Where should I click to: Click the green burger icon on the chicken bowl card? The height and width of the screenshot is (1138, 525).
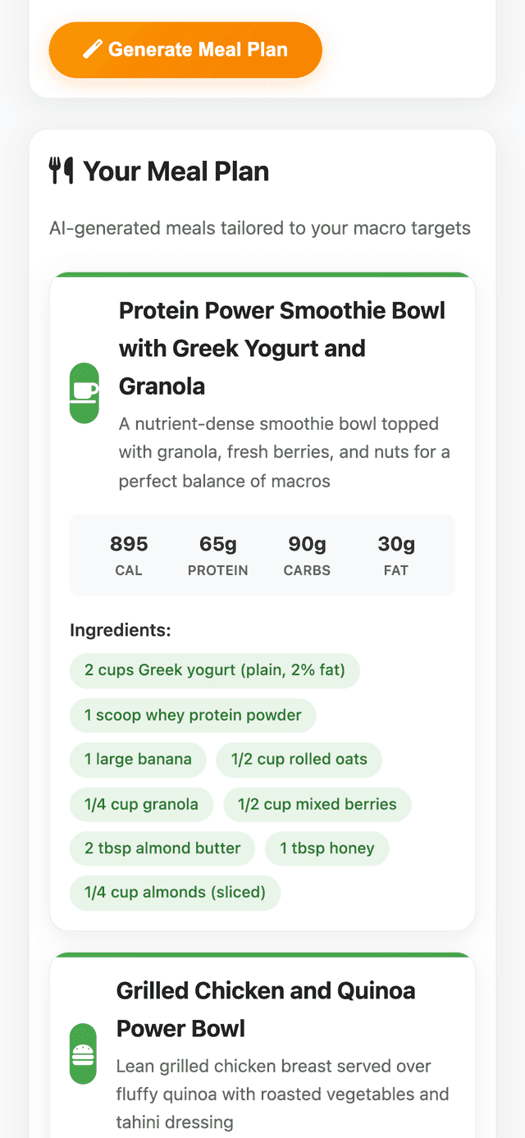click(83, 1053)
